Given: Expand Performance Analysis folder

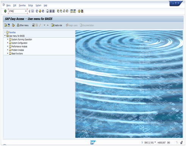Looking at the screenshot, I should (8, 47).
